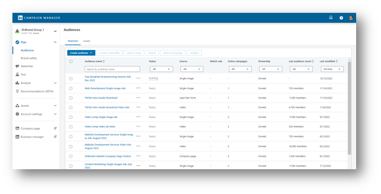The width and height of the screenshot is (381, 194).
Task: Expand the OnBrand Group_1 account switcher
Action: [x=55, y=31]
